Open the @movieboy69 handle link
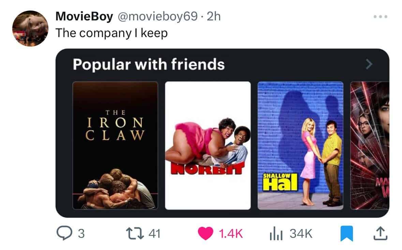402x250 pixels. (158, 16)
